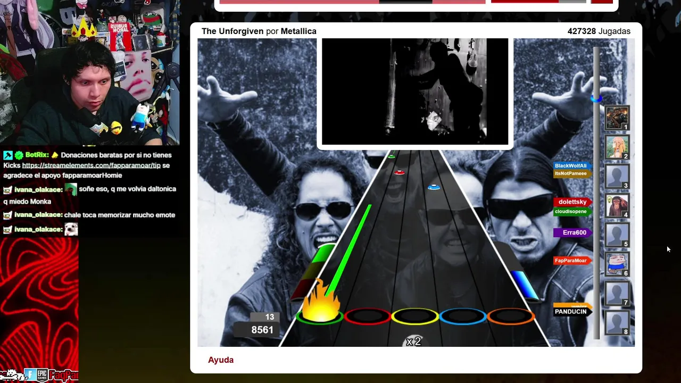This screenshot has width=681, height=383.
Task: Click the BlackWolfAll player tag
Action: (x=572, y=166)
